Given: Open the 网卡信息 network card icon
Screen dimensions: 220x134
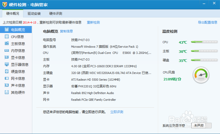Looking at the screenshot, I should [7, 78].
